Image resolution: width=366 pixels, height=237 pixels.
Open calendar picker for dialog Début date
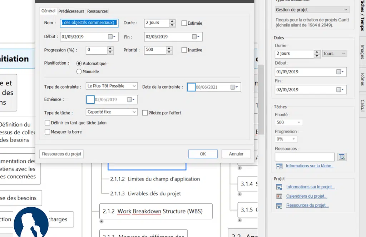(112, 37)
